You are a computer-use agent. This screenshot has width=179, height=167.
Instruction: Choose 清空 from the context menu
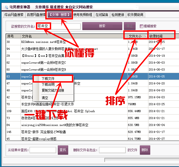(45, 98)
